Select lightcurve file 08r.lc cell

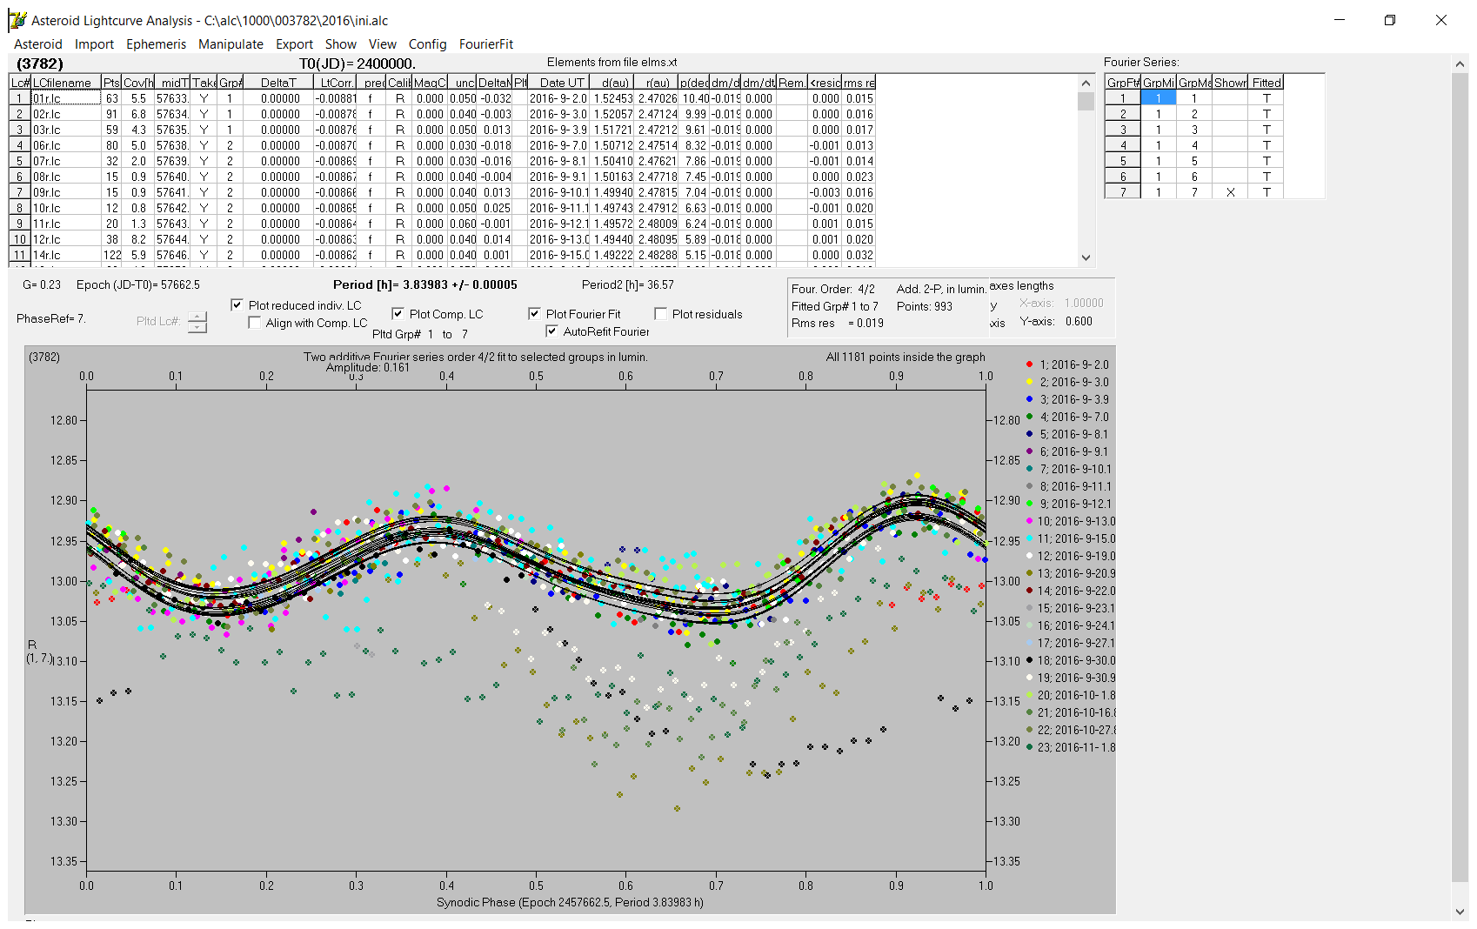click(66, 177)
